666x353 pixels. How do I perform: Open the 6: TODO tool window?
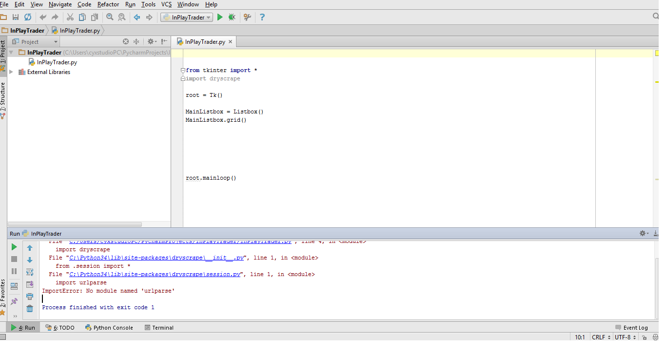pyautogui.click(x=60, y=328)
